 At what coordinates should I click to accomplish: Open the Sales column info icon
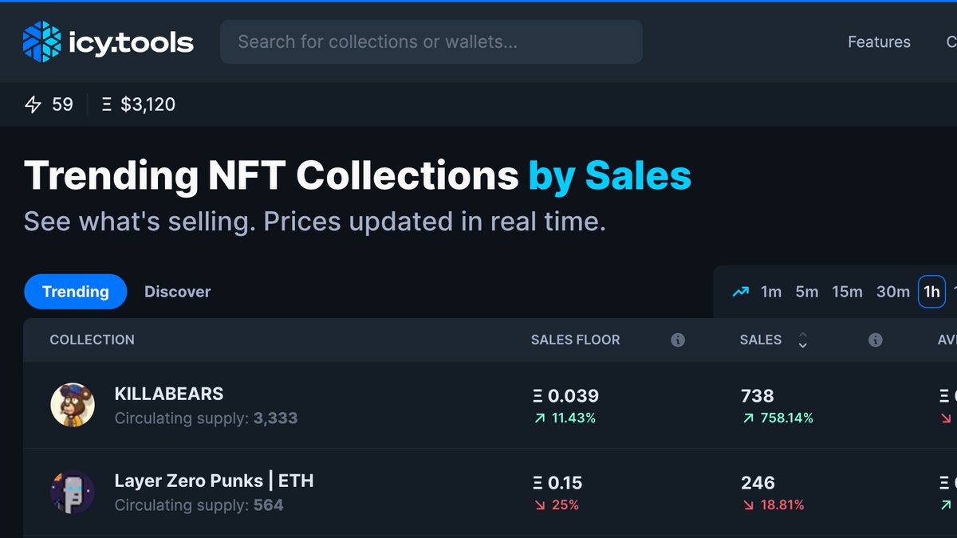pos(875,340)
